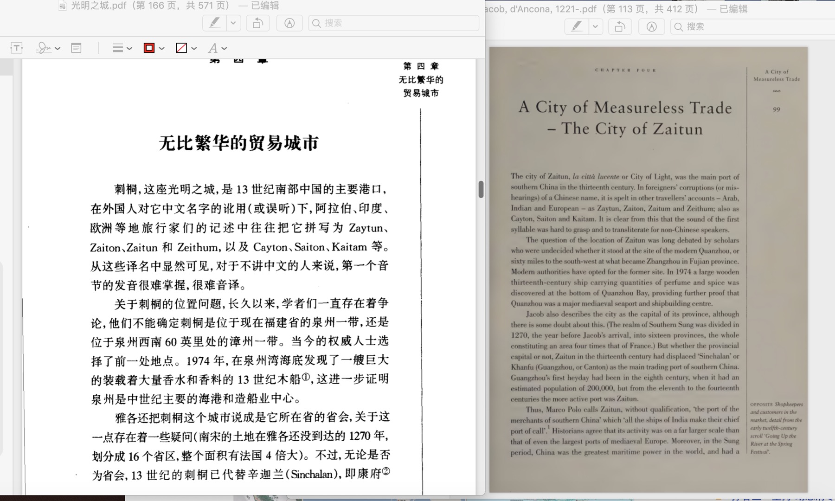Click 'A City of Measureless Trade' running header in right margin
Viewport: 835px width, 501px height.
777,75
